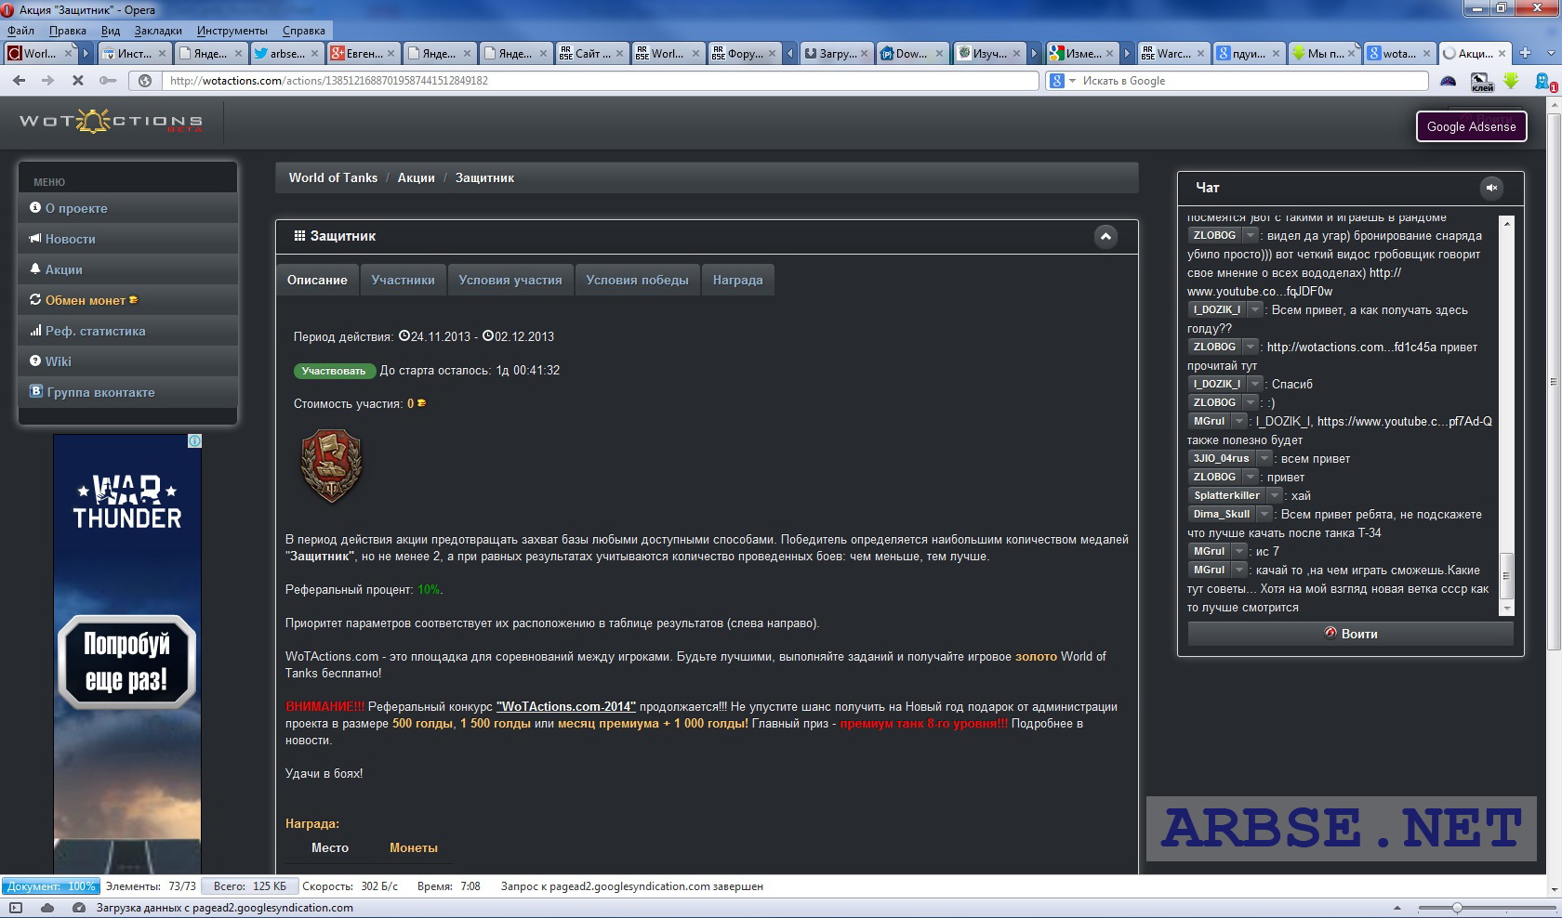Image resolution: width=1562 pixels, height=918 pixels.
Task: Open О проекте sidebar item
Action: [128, 208]
